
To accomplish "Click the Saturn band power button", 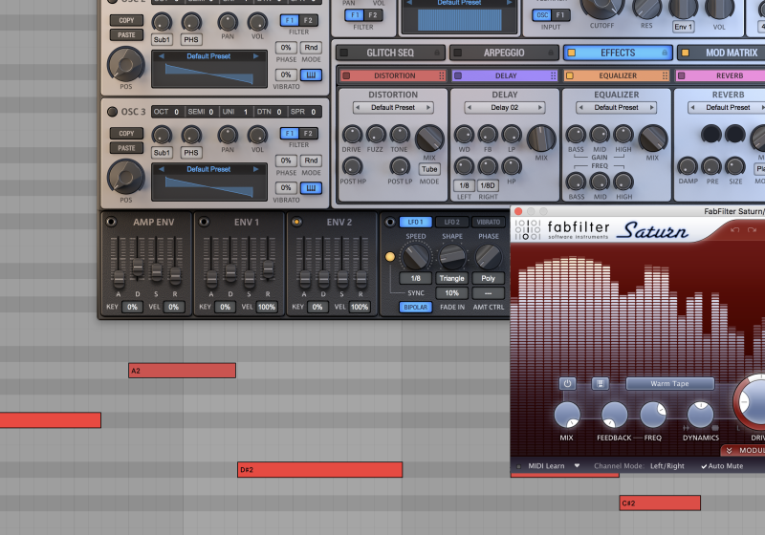I will point(567,384).
